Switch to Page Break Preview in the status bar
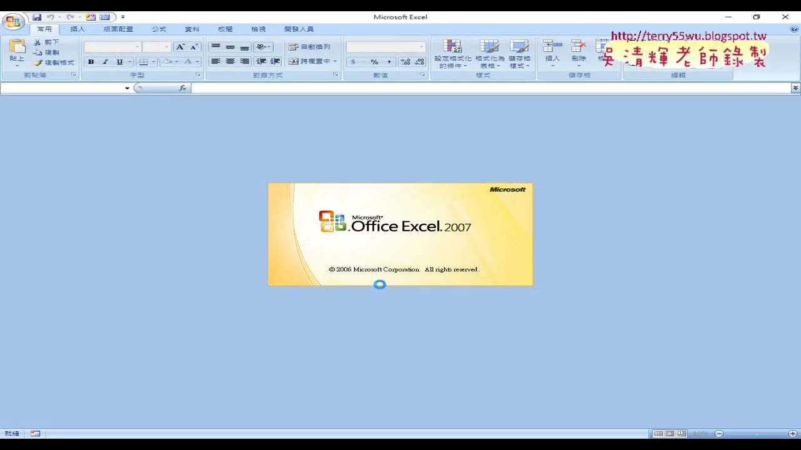The width and height of the screenshot is (801, 450). [x=681, y=434]
